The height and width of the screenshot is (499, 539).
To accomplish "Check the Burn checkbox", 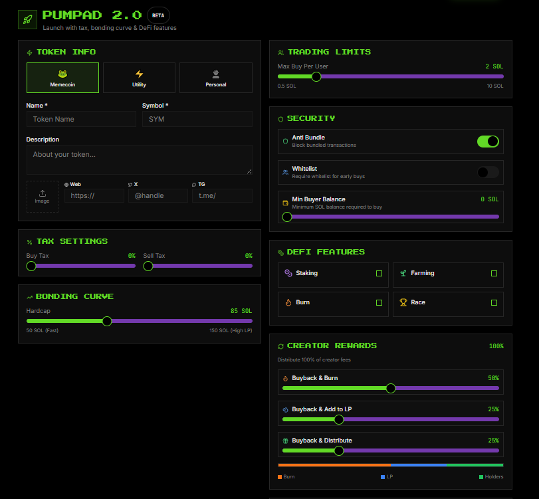I will tap(379, 303).
